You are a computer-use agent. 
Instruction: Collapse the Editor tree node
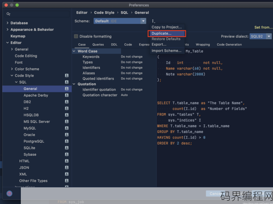(8, 42)
